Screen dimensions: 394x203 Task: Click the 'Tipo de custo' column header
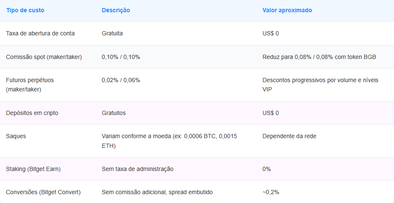(25, 10)
